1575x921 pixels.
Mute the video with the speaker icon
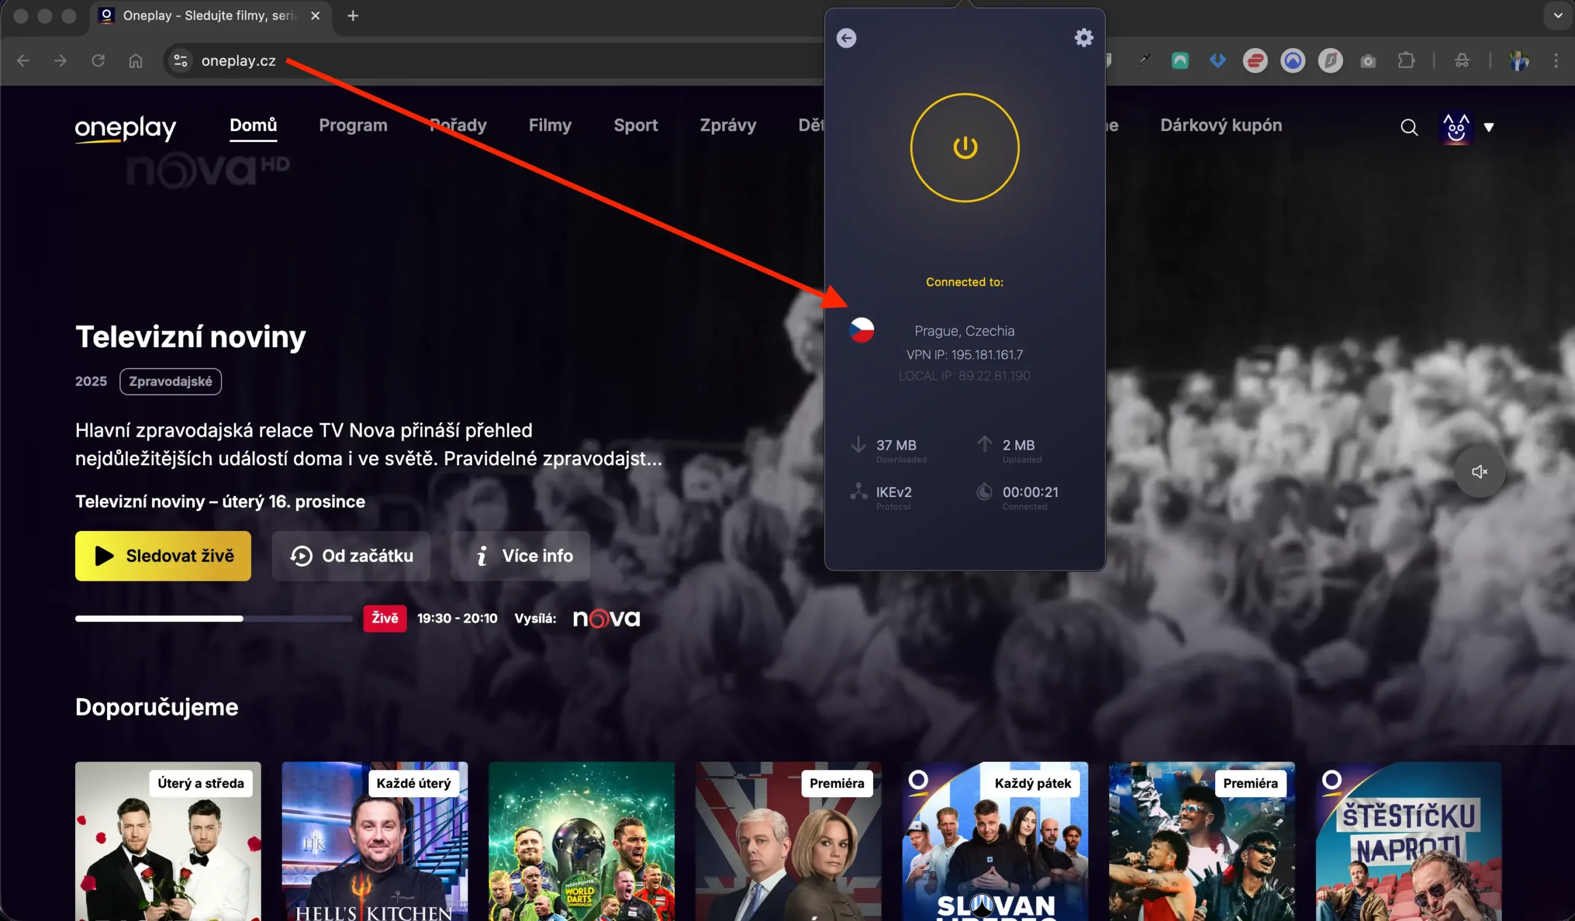1480,471
